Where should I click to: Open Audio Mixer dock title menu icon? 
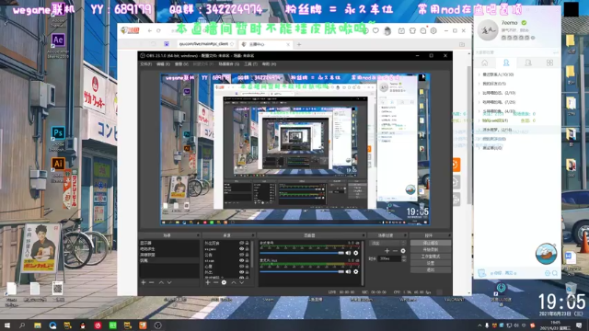(x=364, y=235)
